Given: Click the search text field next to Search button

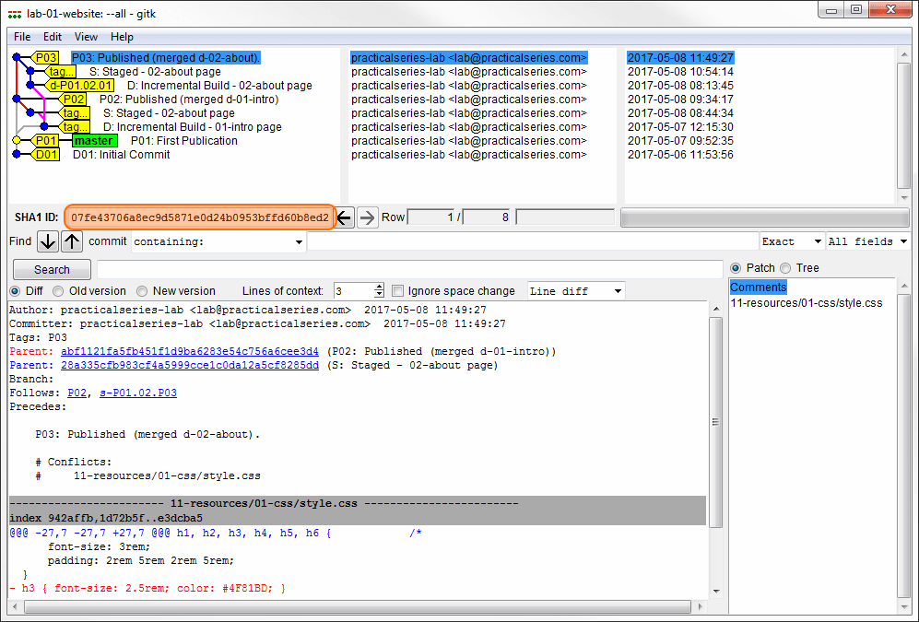Looking at the screenshot, I should [x=409, y=270].
